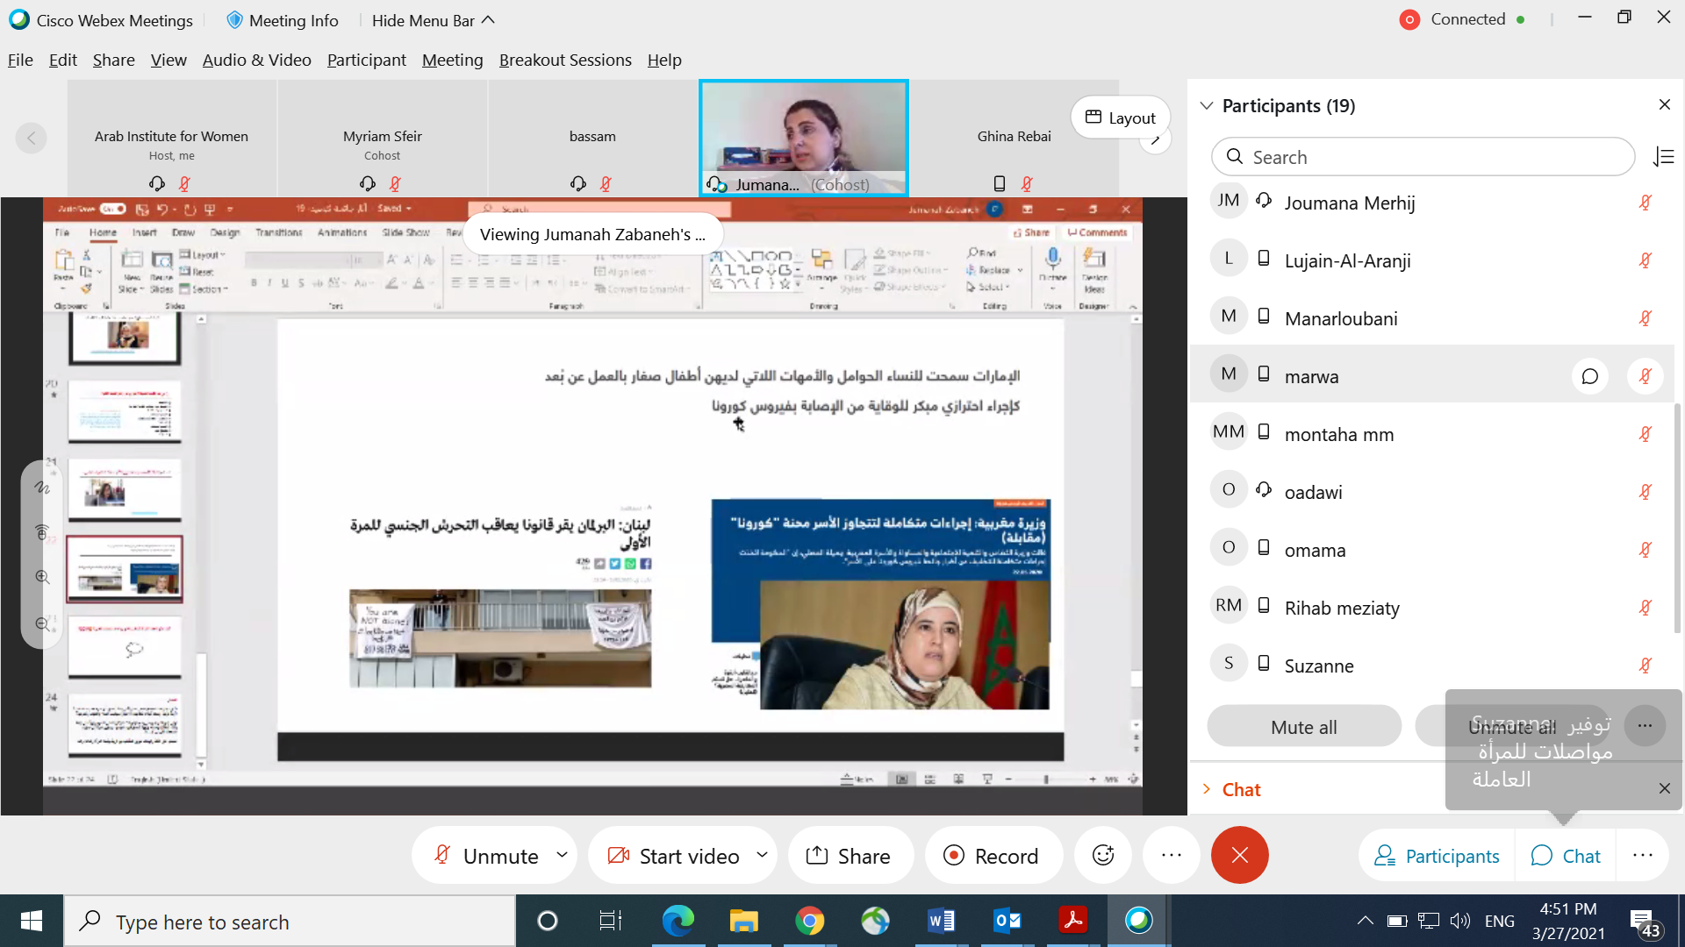Click the Mute all button
Viewport: 1685px width, 947px height.
coord(1303,727)
